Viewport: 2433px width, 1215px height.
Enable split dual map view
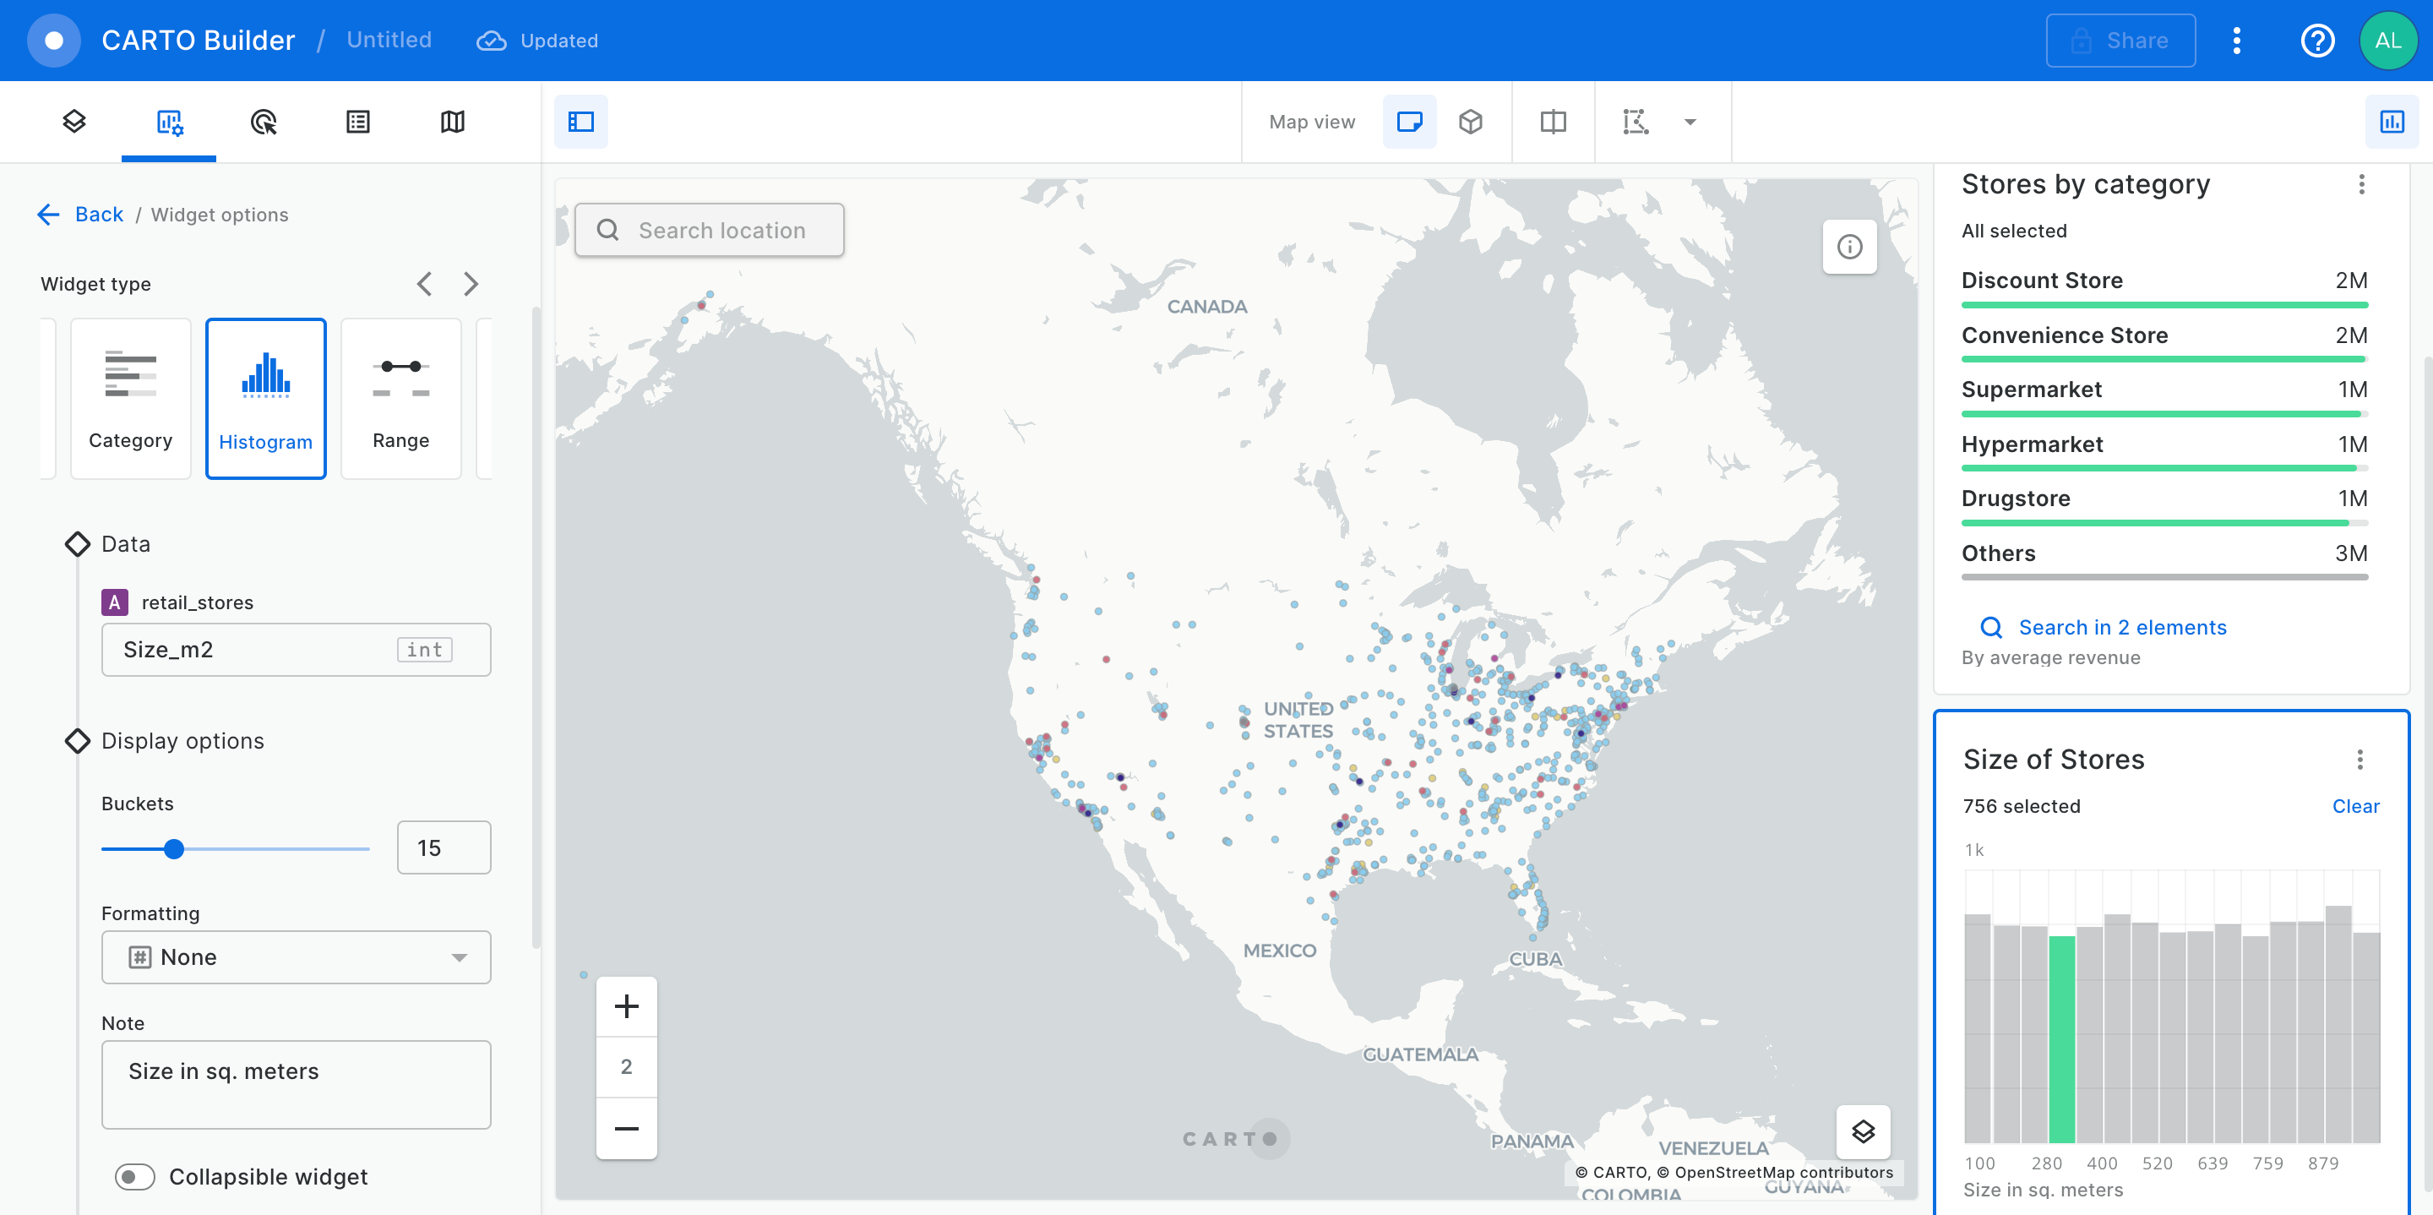pos(1553,121)
